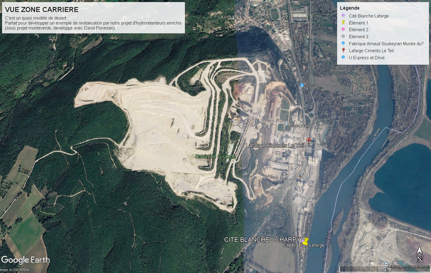Click the Google Earth logo watermark
431x273 pixels.
coord(25,260)
